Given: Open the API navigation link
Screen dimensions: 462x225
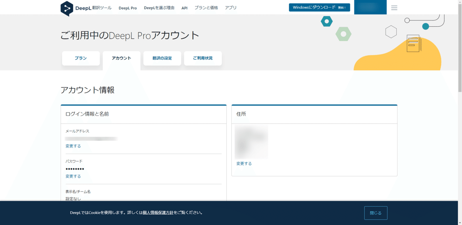Looking at the screenshot, I should click(x=184, y=8).
